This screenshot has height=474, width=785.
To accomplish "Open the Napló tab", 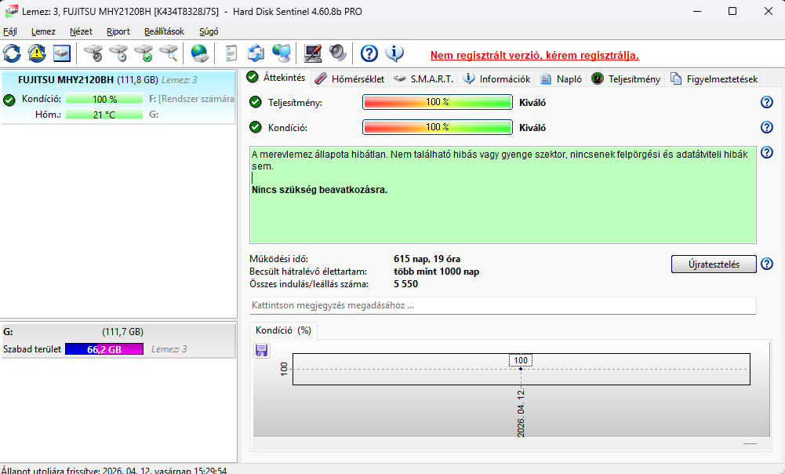I will click(561, 79).
